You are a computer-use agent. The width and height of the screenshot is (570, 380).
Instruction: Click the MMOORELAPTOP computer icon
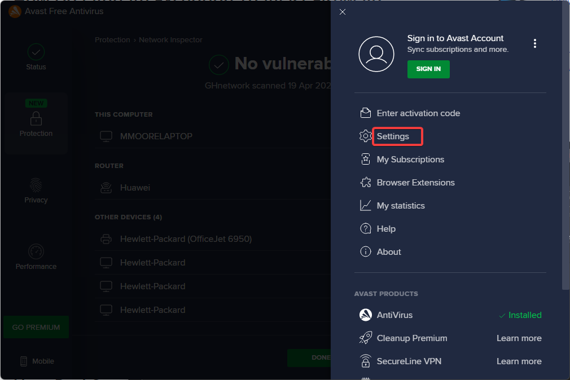[106, 136]
